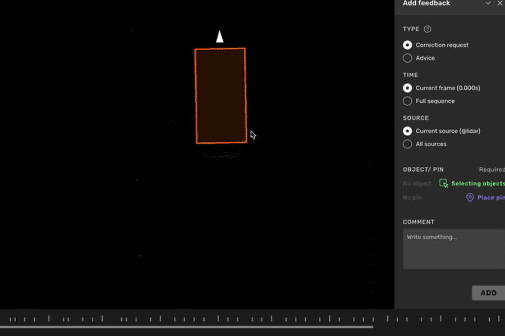Open the TYPE help question-mark icon

pos(428,29)
